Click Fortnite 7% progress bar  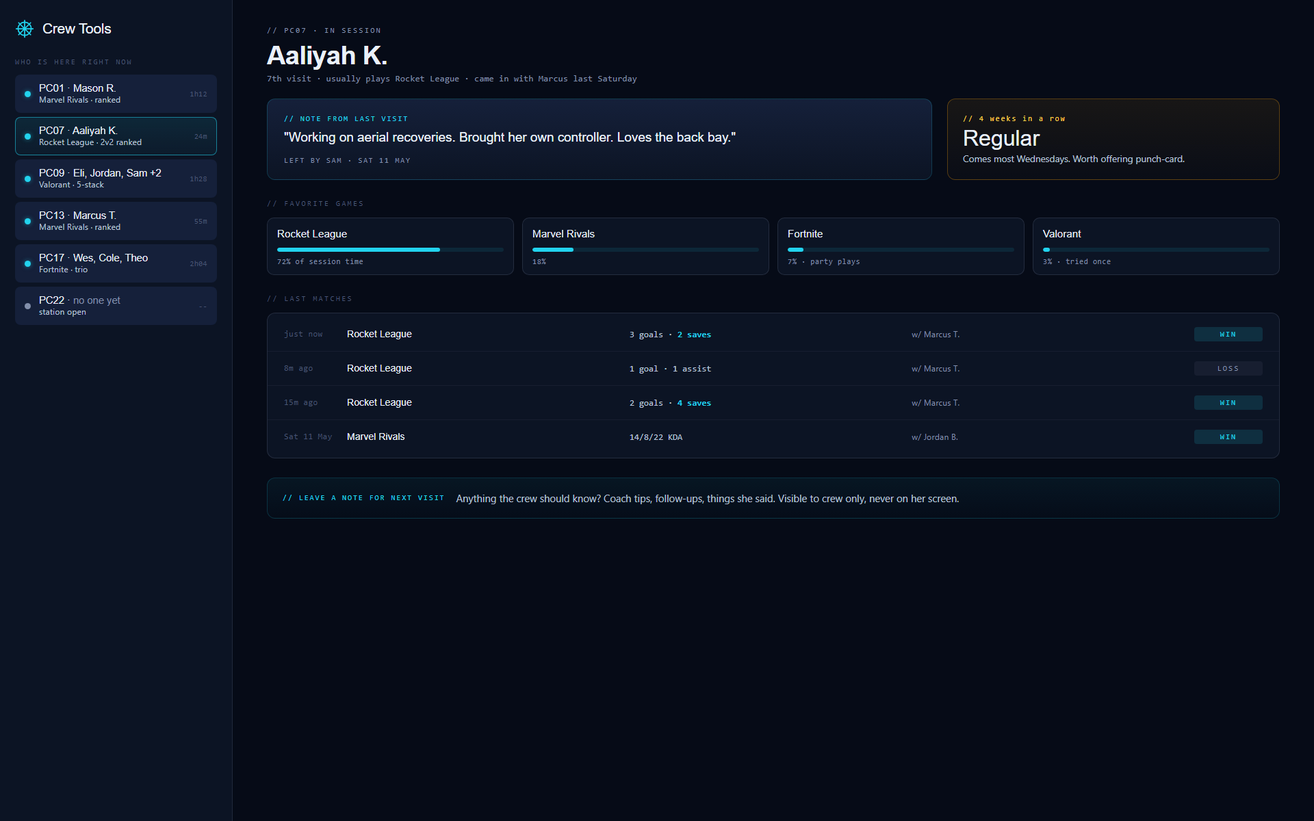click(x=901, y=250)
